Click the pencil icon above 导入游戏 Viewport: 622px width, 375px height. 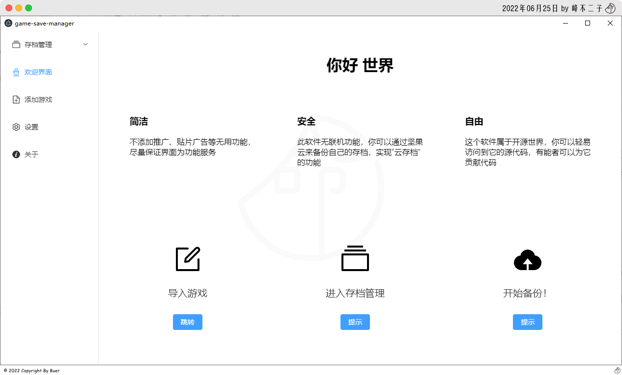pos(187,258)
